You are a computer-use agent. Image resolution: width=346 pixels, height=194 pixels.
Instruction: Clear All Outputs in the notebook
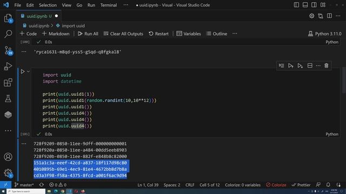coord(123,33)
